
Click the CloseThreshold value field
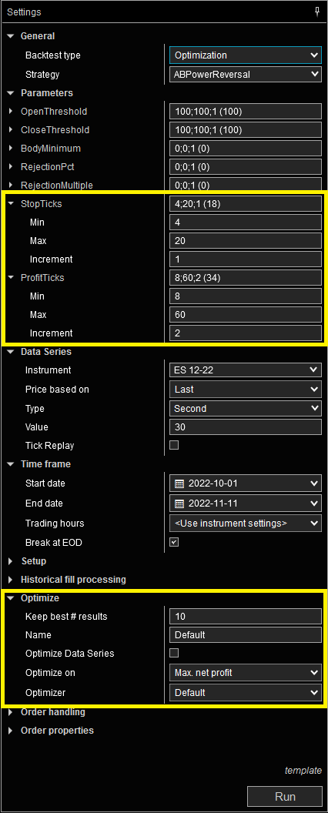(246, 130)
